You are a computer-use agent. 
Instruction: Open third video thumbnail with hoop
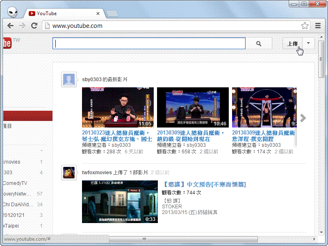click(264, 107)
